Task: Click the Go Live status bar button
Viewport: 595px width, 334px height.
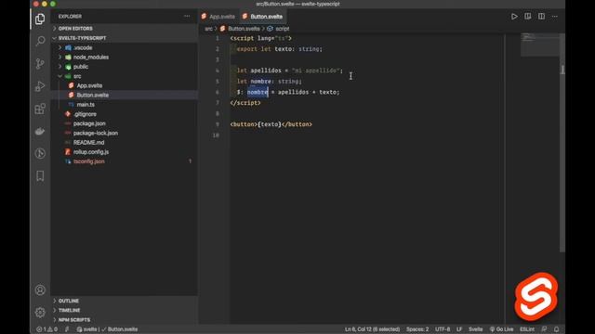Action: [501, 329]
